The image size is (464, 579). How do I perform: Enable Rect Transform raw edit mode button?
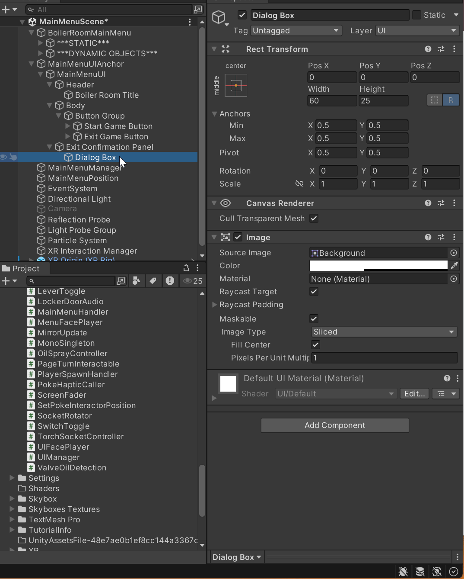click(451, 100)
